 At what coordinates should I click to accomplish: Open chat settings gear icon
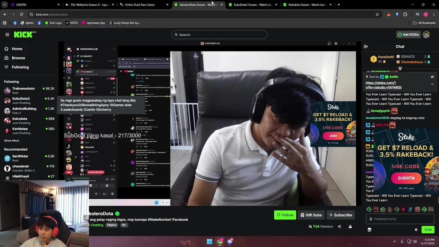pos(416,230)
